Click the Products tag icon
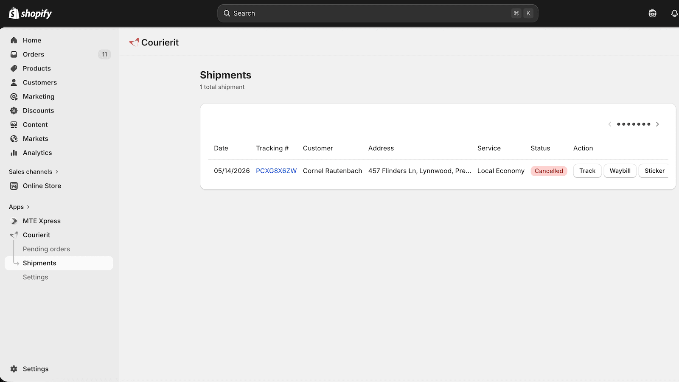The width and height of the screenshot is (679, 382). pyautogui.click(x=14, y=68)
